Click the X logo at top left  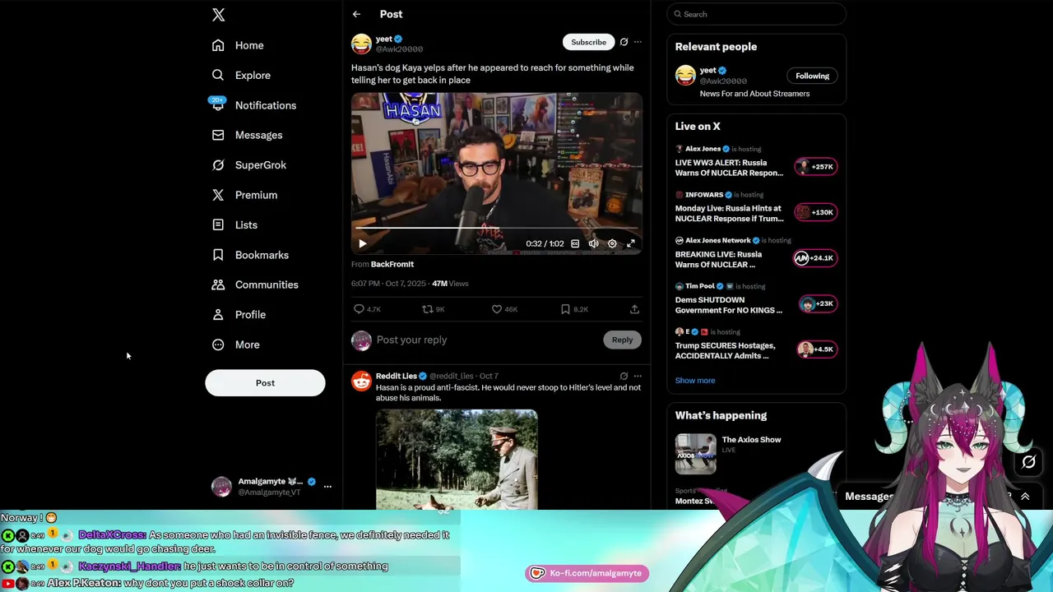(x=218, y=15)
